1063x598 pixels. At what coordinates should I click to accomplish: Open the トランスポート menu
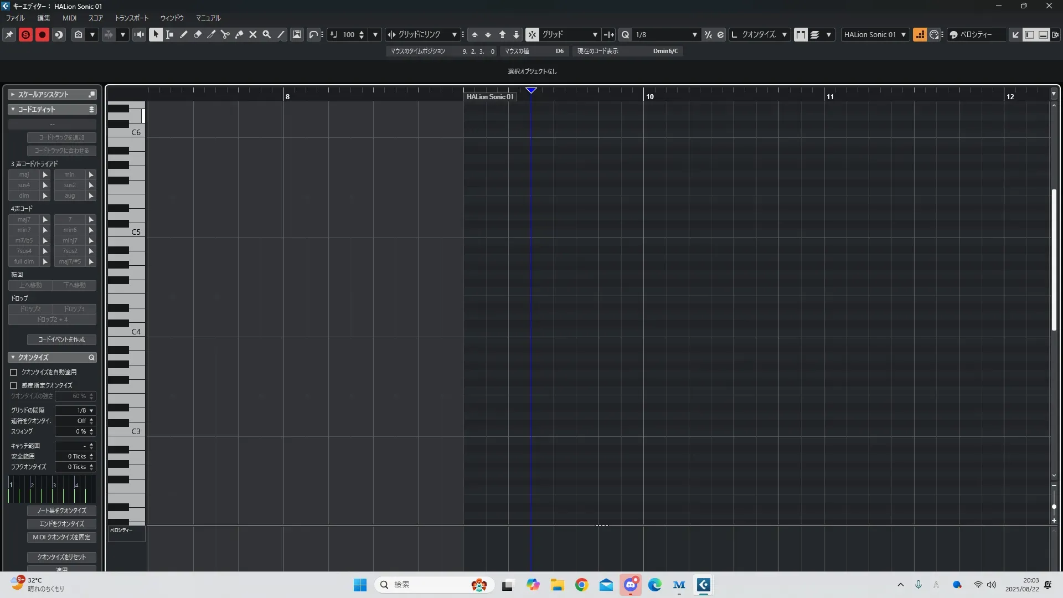click(132, 18)
